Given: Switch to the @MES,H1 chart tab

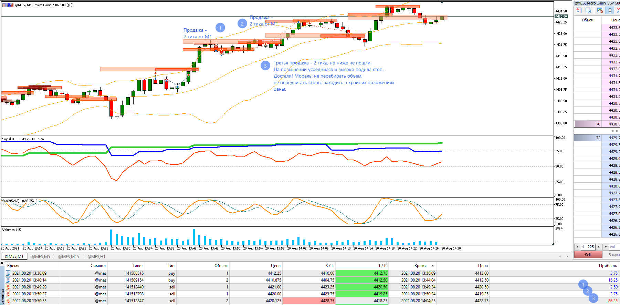Looking at the screenshot, I should tap(96, 256).
